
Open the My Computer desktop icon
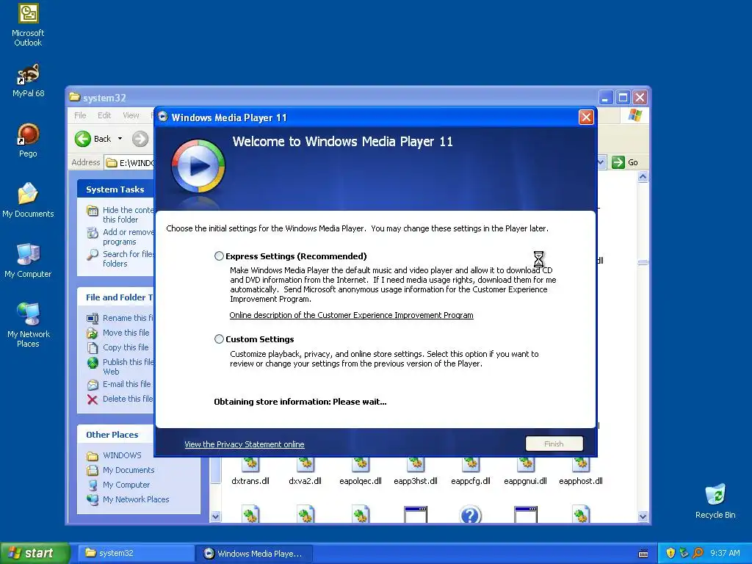coord(28,261)
